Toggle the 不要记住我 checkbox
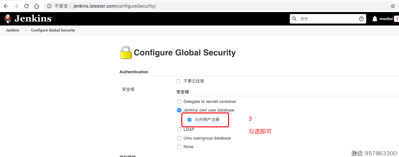The height and width of the screenshot is (157, 399). (178, 81)
